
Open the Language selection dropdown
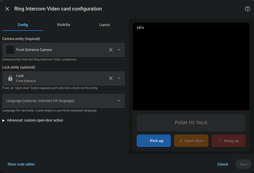click(63, 101)
